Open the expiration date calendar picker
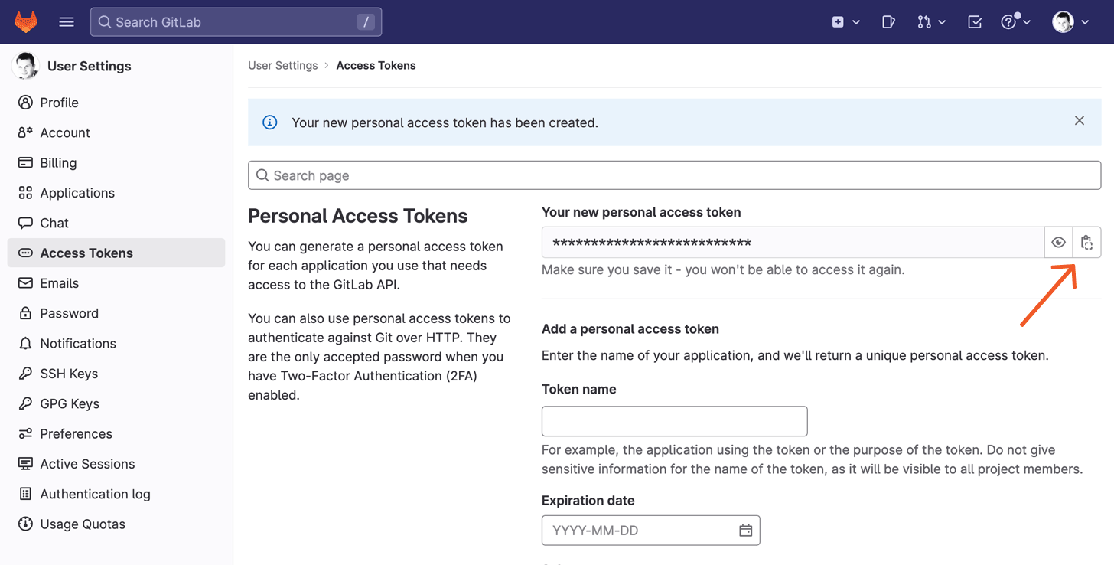 745,530
